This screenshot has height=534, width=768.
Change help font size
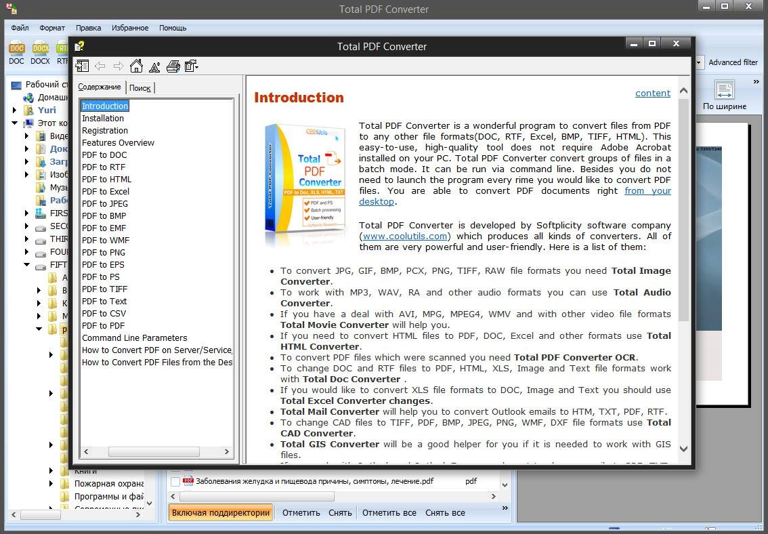coord(154,66)
